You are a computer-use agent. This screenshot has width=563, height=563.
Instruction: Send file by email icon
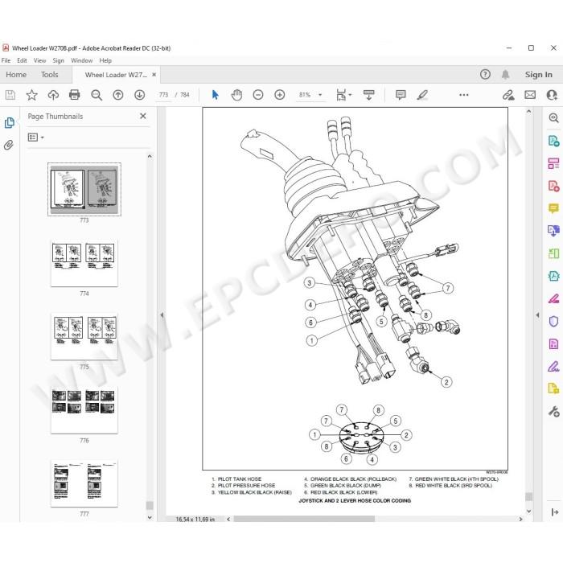530,95
